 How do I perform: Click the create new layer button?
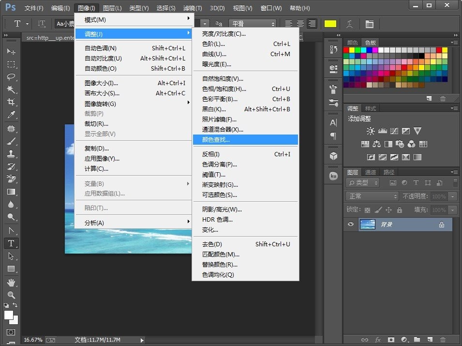click(x=429, y=340)
